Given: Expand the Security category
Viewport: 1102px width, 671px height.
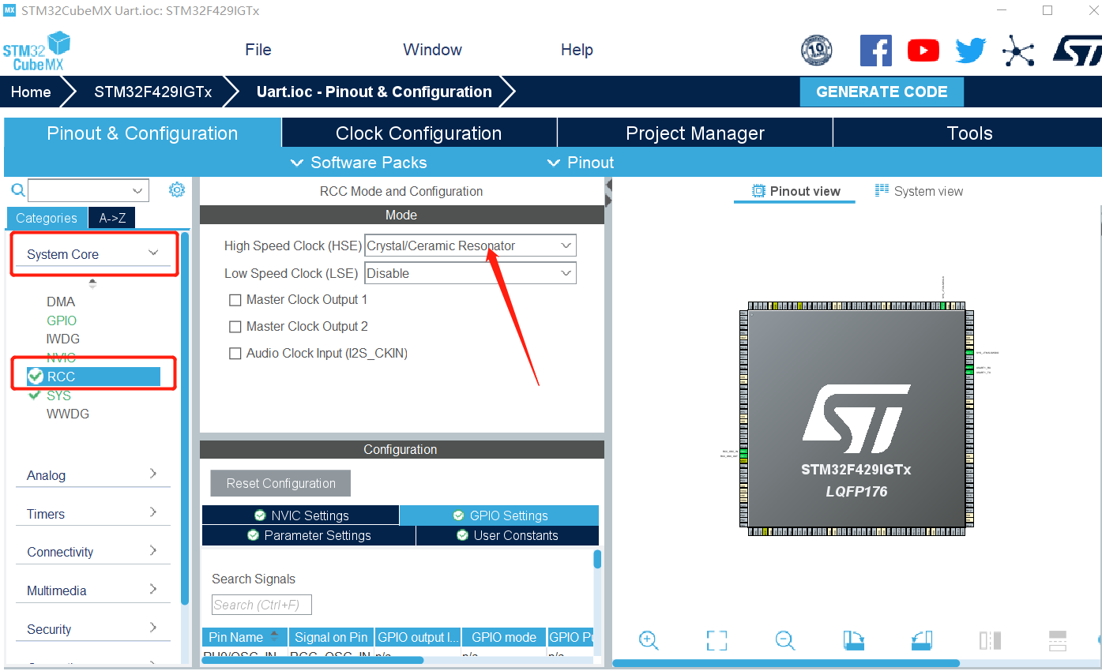Looking at the screenshot, I should pos(93,629).
